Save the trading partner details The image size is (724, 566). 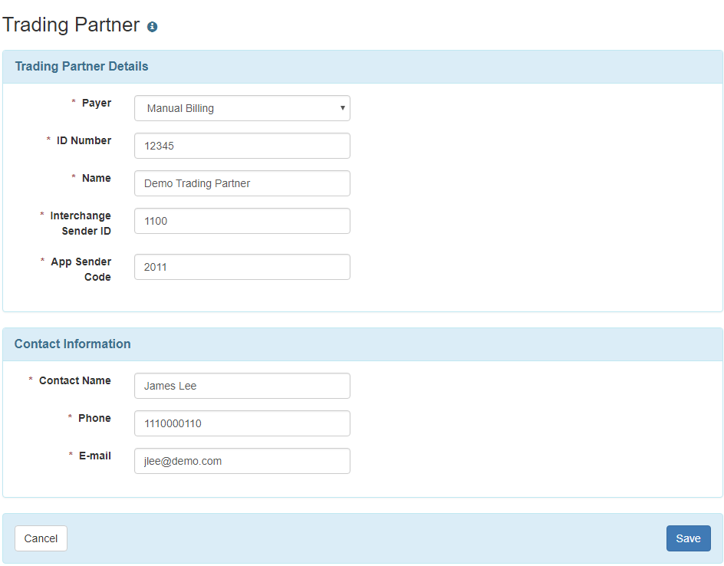coord(688,538)
